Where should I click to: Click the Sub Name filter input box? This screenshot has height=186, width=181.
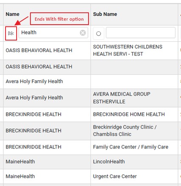coord(141,33)
